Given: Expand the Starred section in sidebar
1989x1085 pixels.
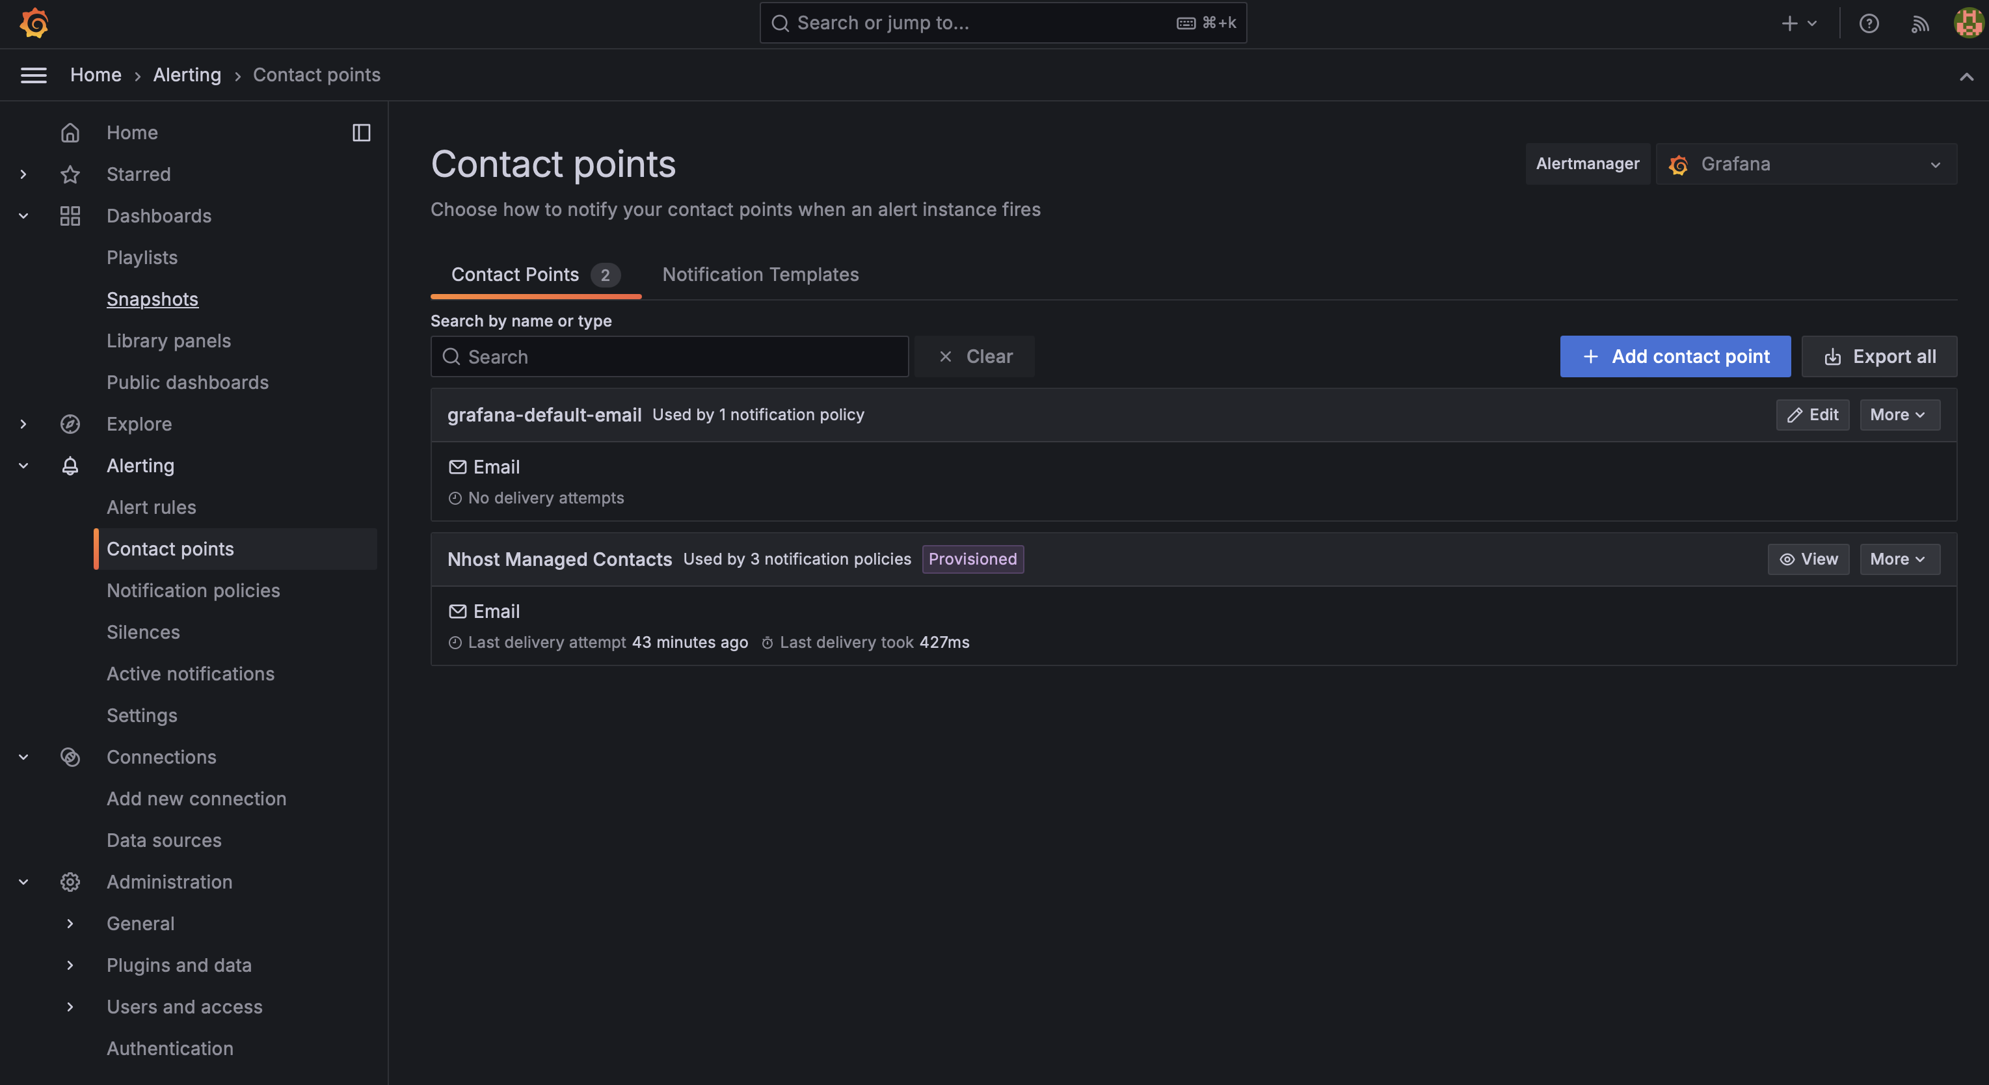Looking at the screenshot, I should coord(23,174).
